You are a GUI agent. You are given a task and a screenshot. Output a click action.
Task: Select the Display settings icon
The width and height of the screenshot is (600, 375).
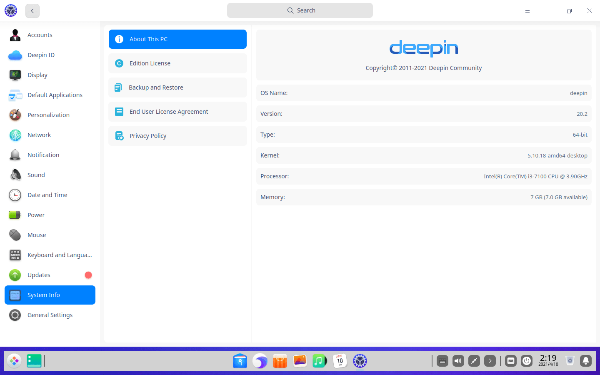click(x=15, y=75)
